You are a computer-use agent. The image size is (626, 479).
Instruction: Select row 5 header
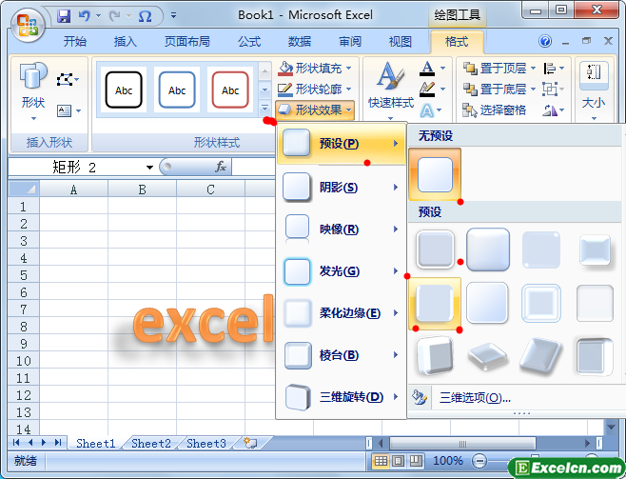point(24,275)
